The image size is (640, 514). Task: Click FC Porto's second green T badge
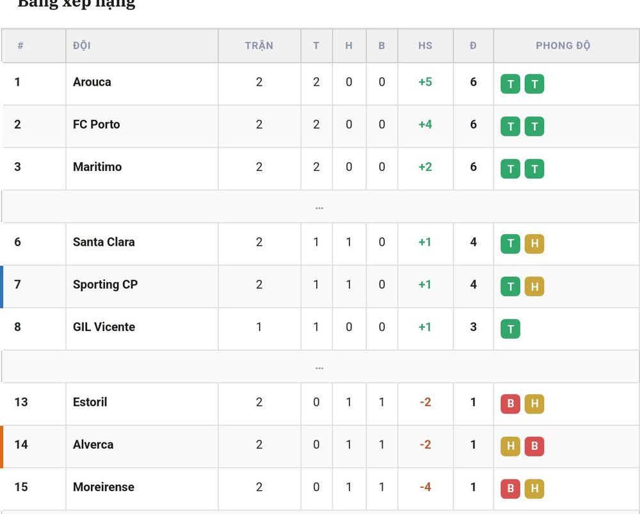pyautogui.click(x=534, y=126)
